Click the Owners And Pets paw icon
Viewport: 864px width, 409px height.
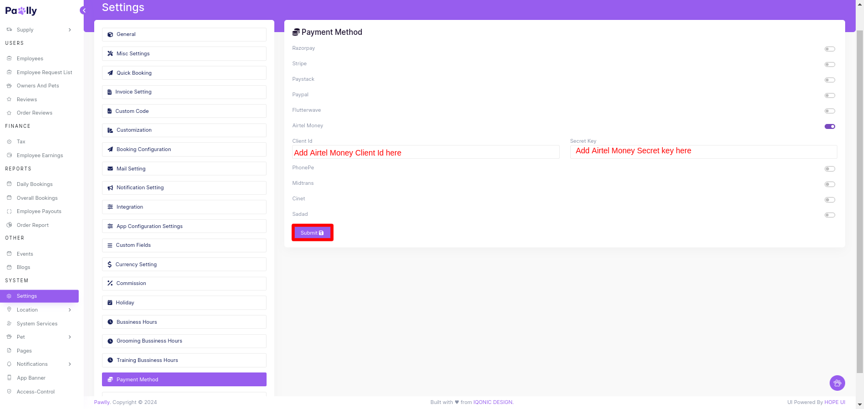pyautogui.click(x=9, y=86)
